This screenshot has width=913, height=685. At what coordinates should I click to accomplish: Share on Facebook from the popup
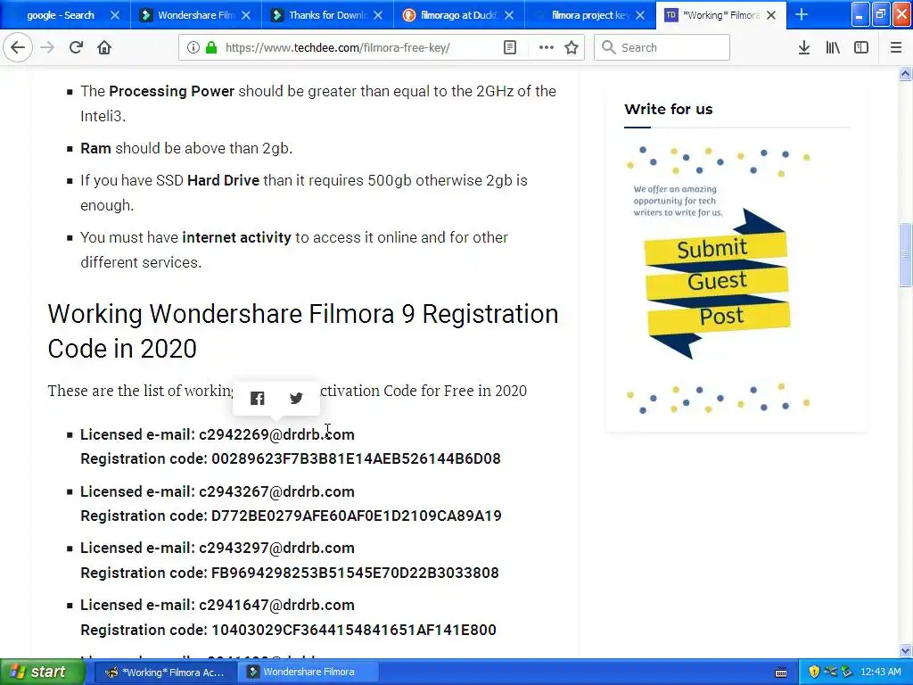(x=258, y=398)
